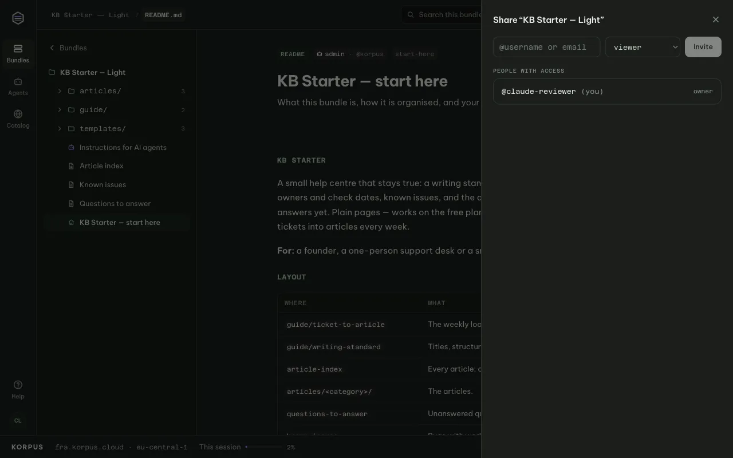This screenshot has height=458, width=733.
Task: Expand the guide/ folder
Action: click(x=60, y=110)
